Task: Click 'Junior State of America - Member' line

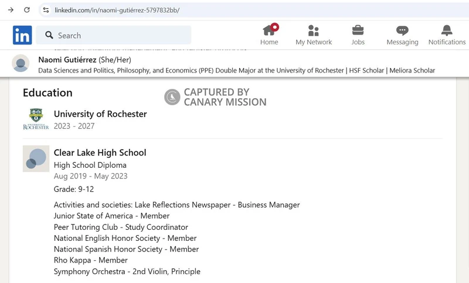Action: tap(111, 216)
